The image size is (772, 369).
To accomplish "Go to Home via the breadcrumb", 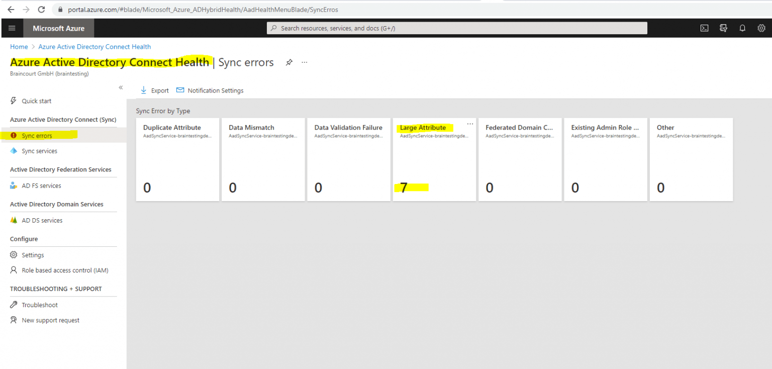I will (19, 46).
